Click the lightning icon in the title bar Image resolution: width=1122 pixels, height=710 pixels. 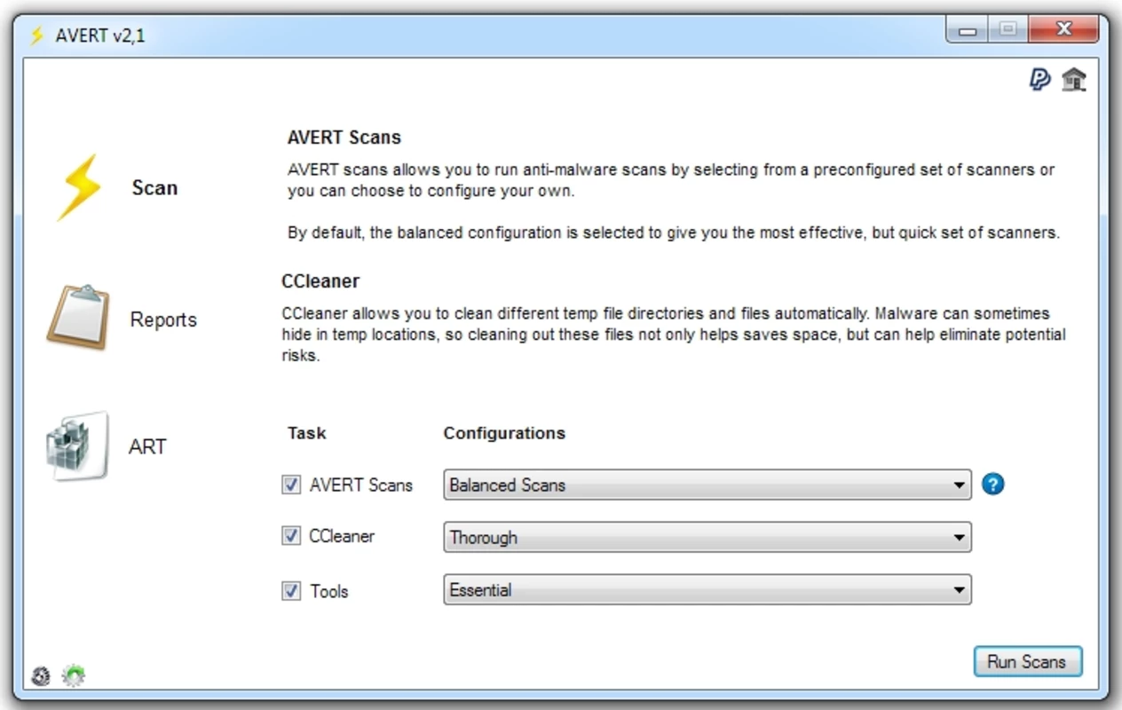pos(37,35)
